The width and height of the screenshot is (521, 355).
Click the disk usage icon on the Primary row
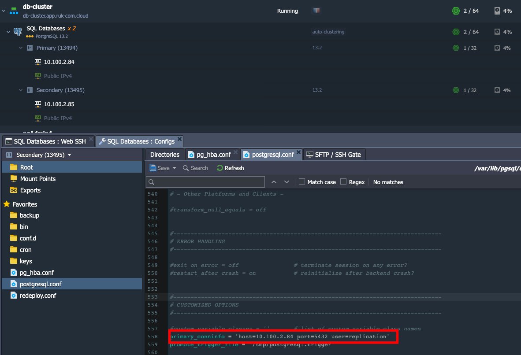click(497, 48)
